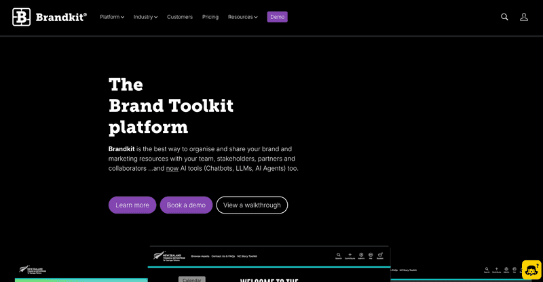Image resolution: width=543 pixels, height=282 pixels.
Task: Open the yellow help chat widget
Action: [x=531, y=270]
